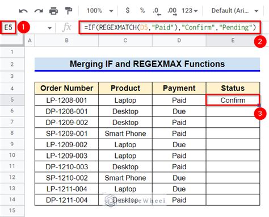Select row 5 header

12,100
